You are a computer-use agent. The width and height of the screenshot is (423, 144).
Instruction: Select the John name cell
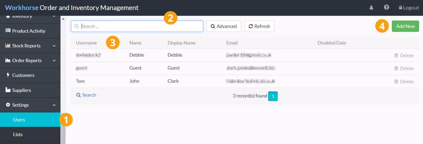[x=134, y=81]
